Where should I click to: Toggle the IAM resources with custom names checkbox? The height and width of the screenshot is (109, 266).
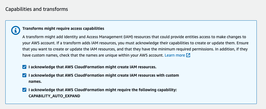click(x=24, y=75)
